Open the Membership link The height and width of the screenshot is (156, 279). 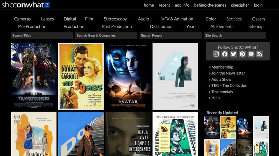point(222,67)
